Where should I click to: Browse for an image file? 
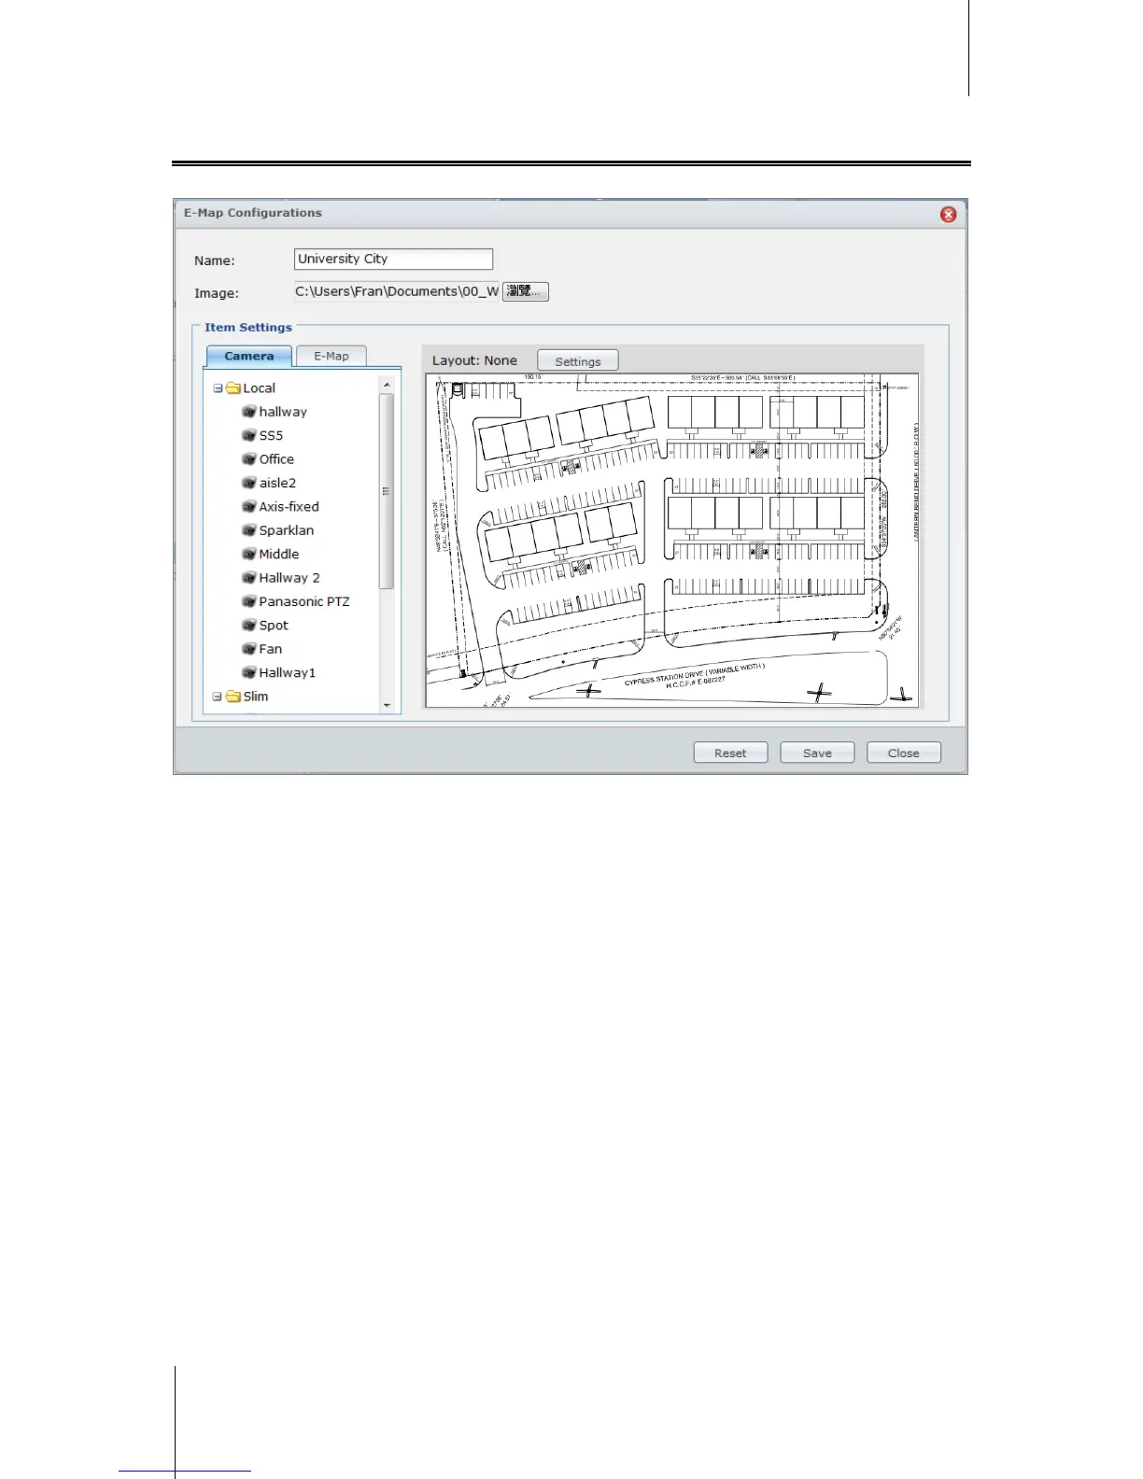[x=526, y=291]
